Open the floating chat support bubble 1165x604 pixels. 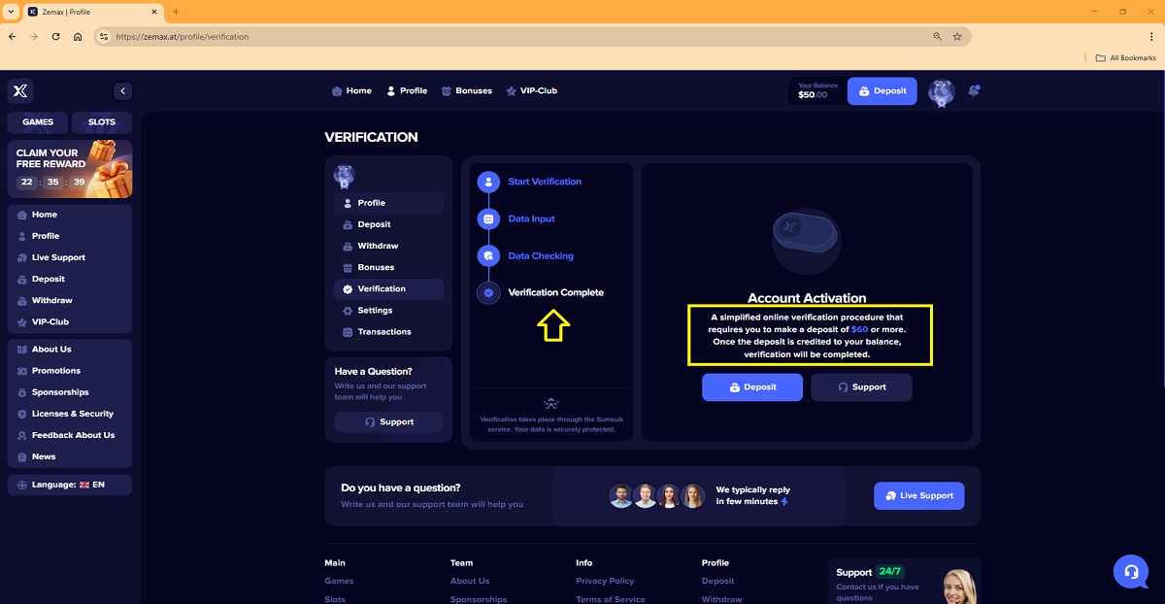[1130, 571]
